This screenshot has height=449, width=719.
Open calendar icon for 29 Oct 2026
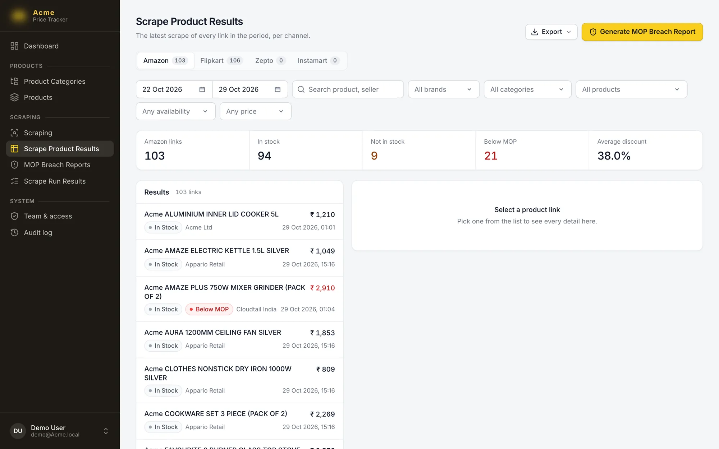point(278,89)
